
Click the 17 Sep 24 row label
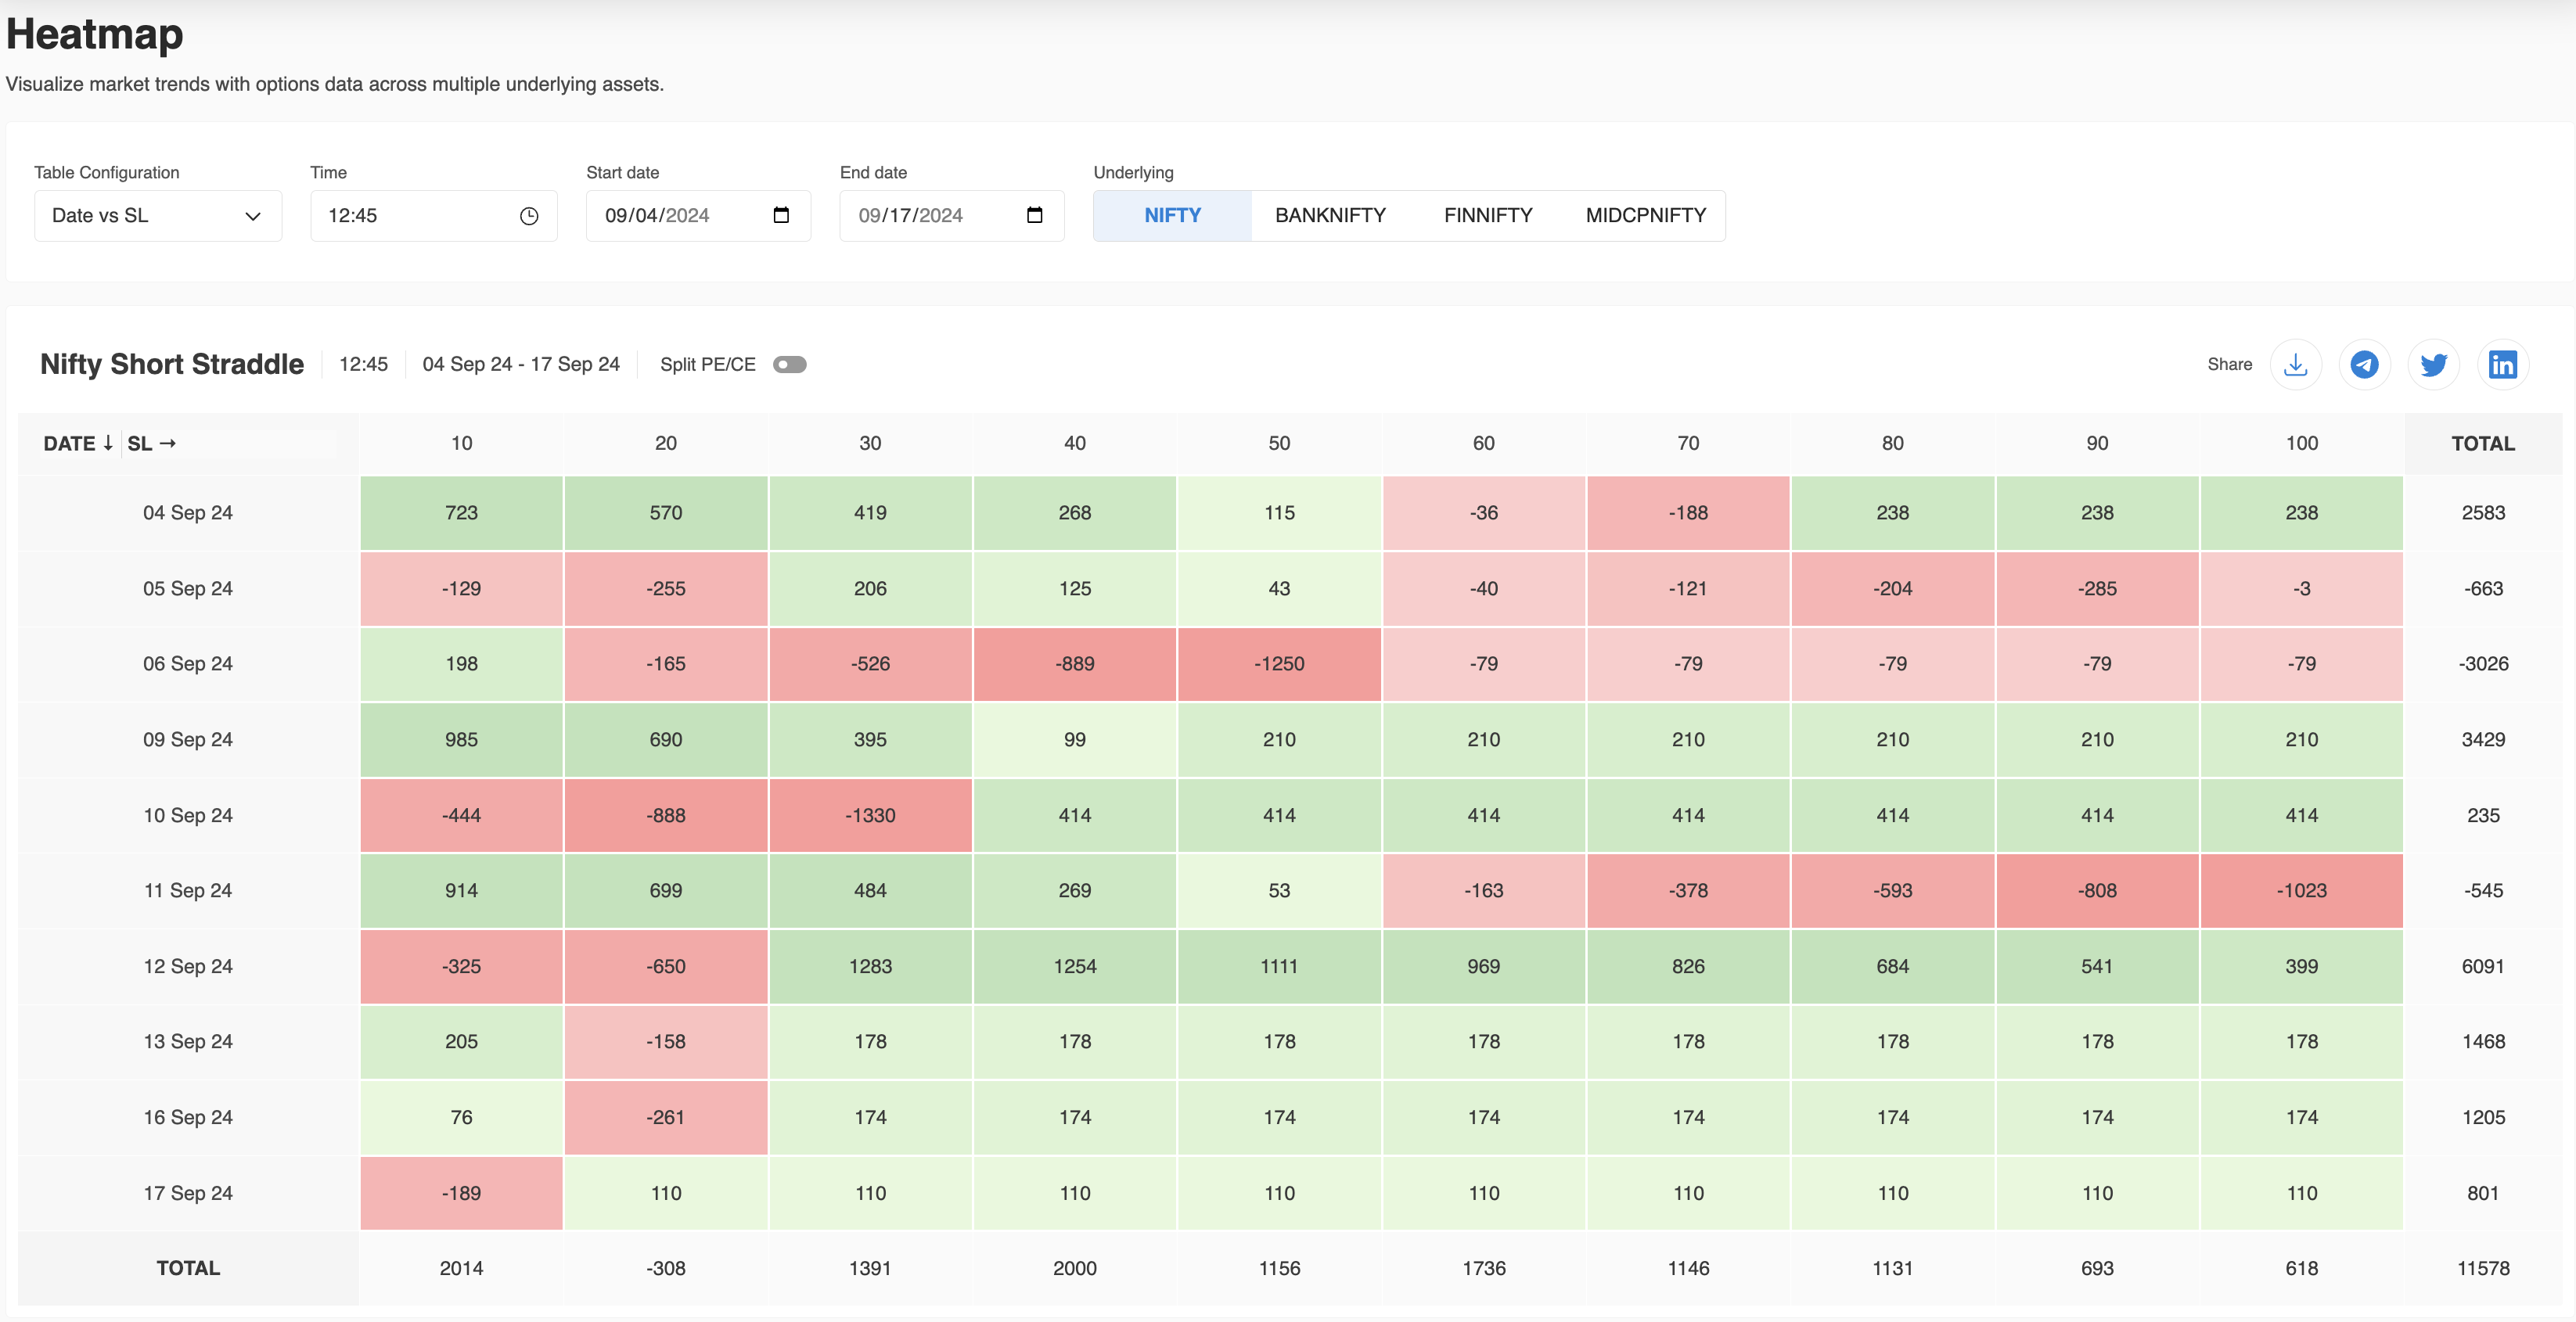pyautogui.click(x=188, y=1193)
